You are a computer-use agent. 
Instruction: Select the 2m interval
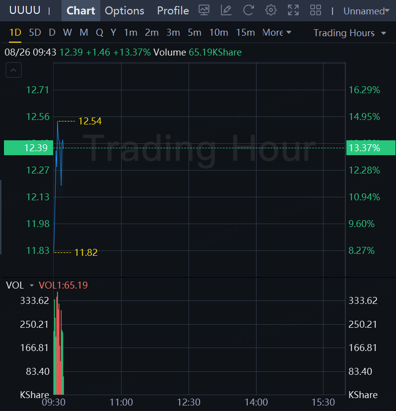[152, 33]
